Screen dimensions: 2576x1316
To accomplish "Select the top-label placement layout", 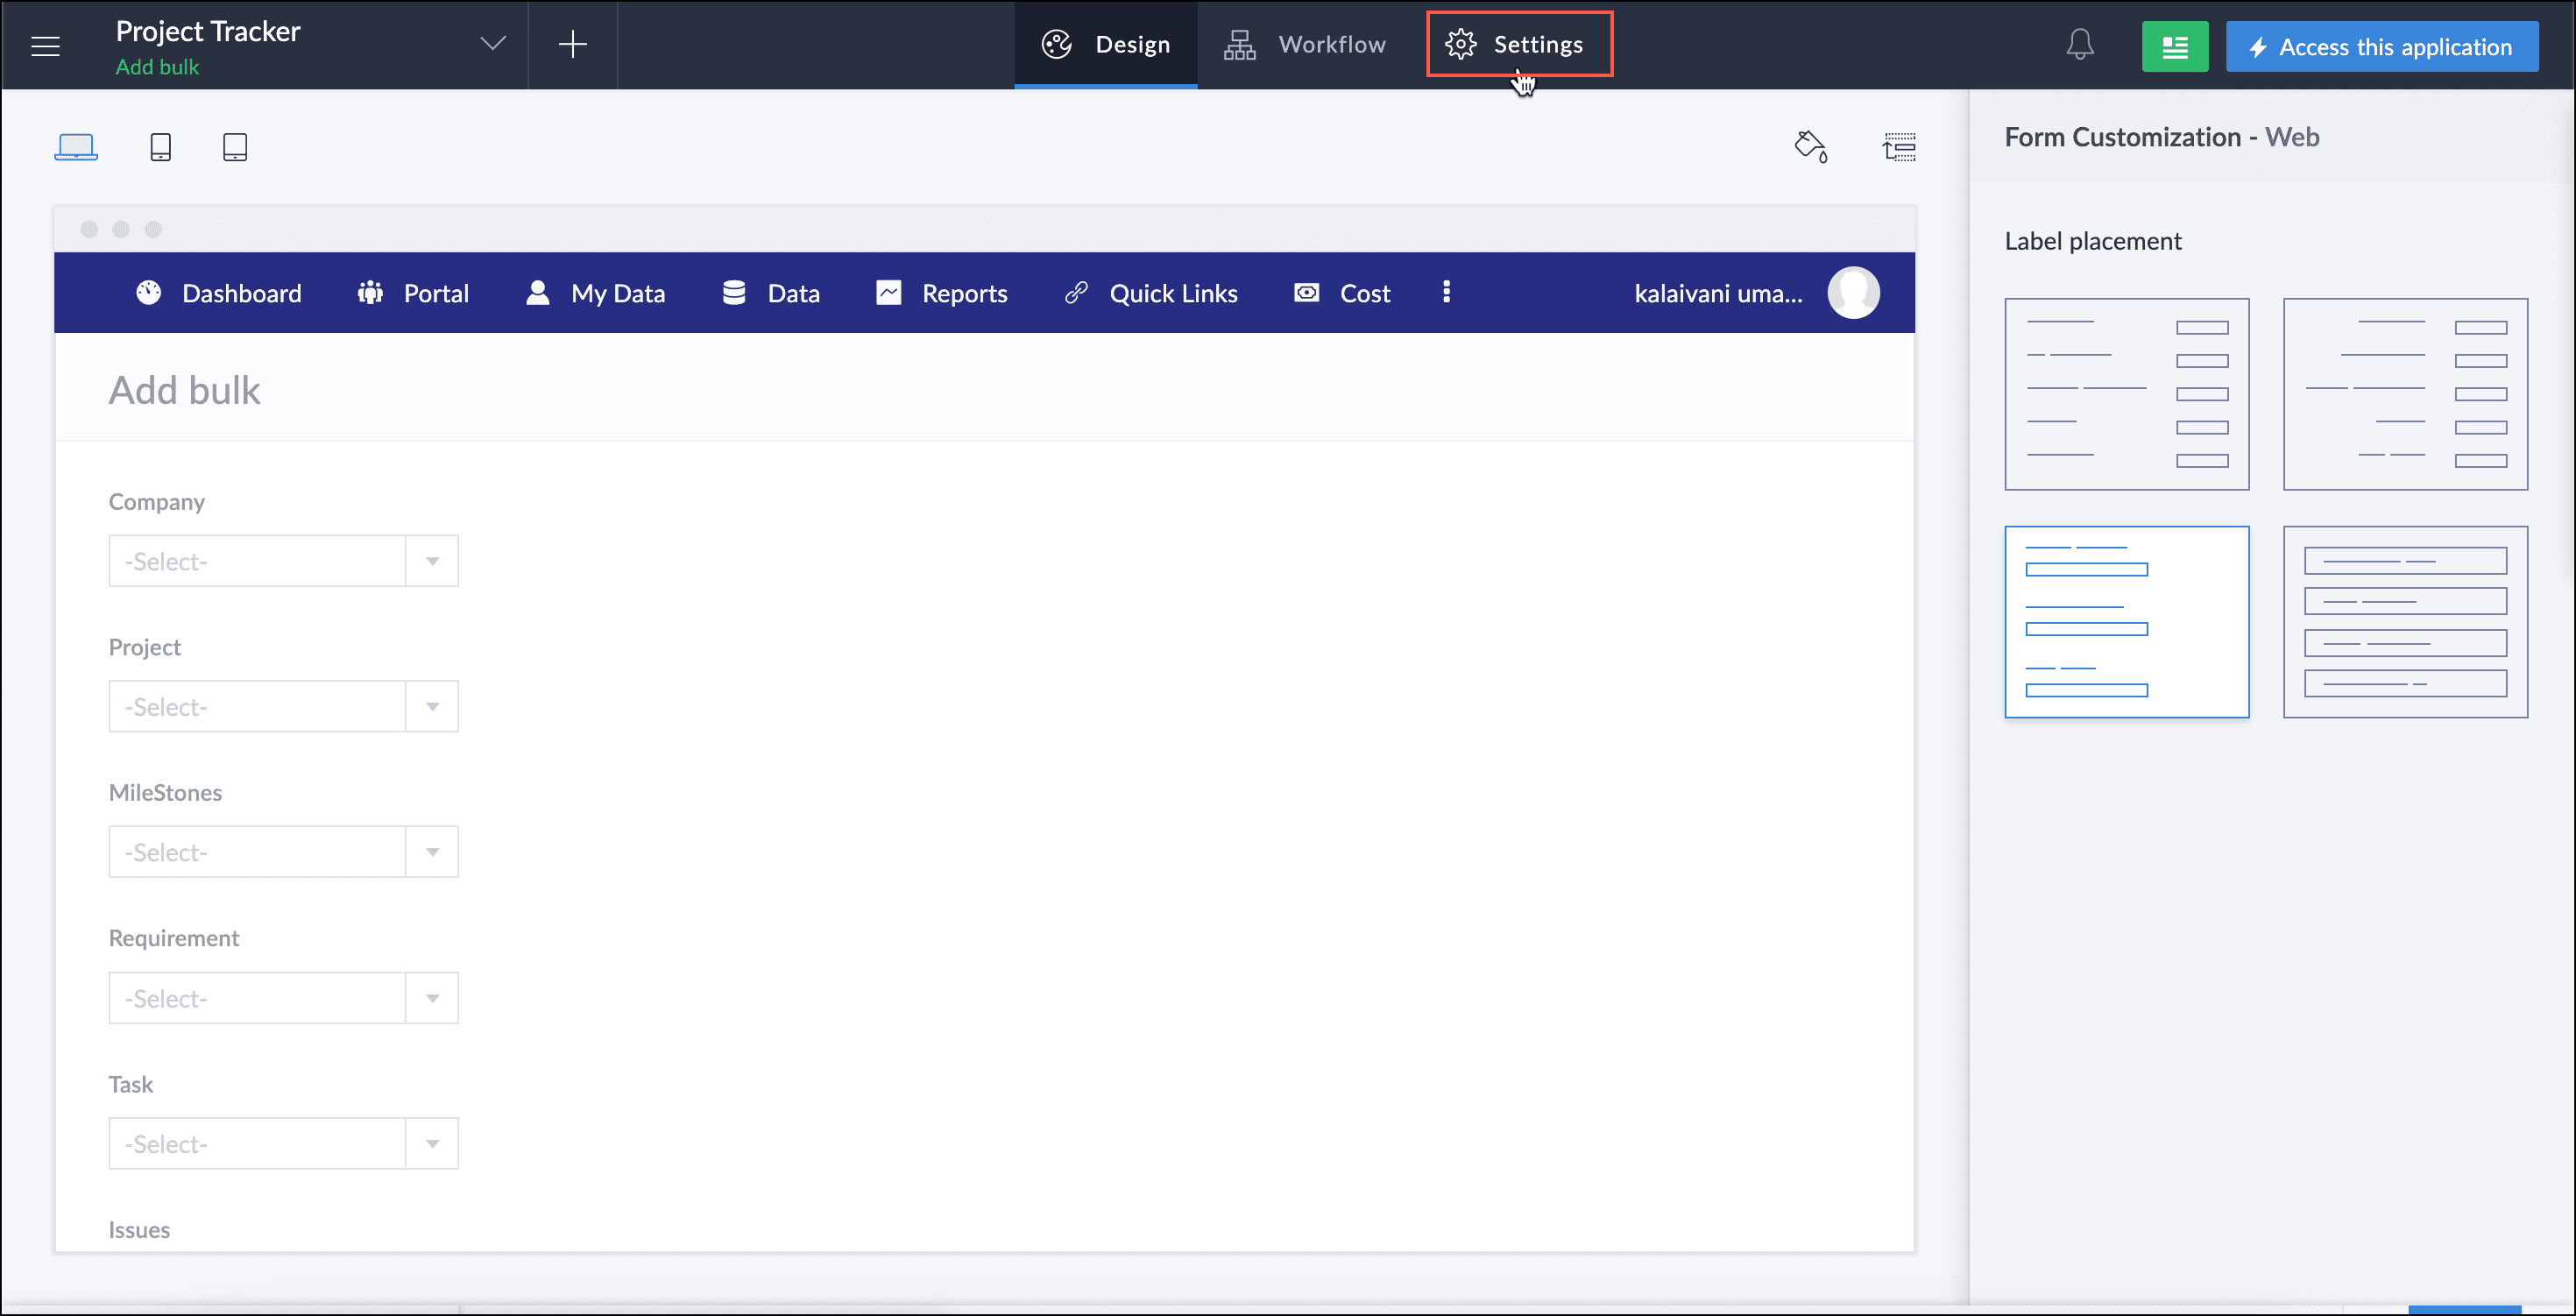I will [x=2127, y=622].
